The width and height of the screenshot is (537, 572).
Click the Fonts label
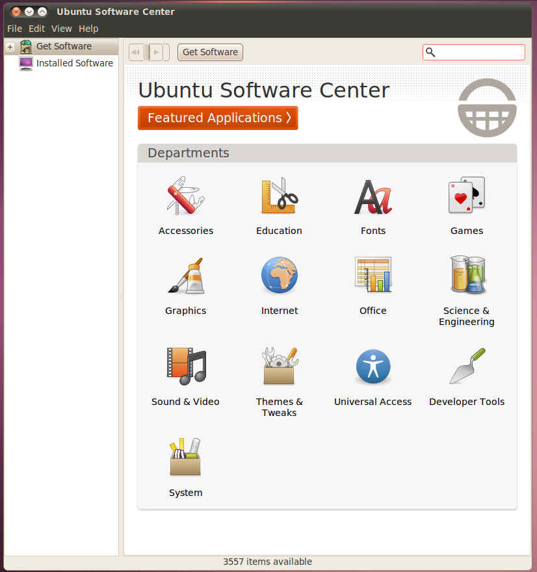[373, 231]
